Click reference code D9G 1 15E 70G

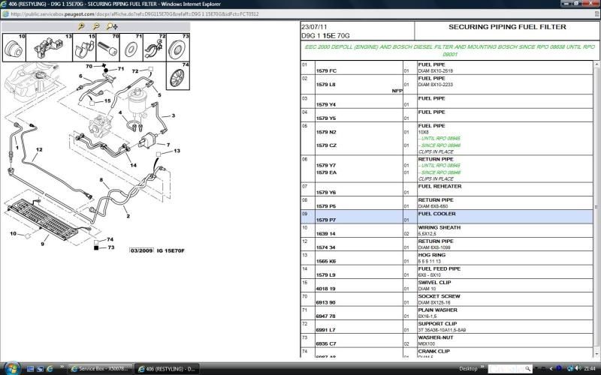[325, 36]
